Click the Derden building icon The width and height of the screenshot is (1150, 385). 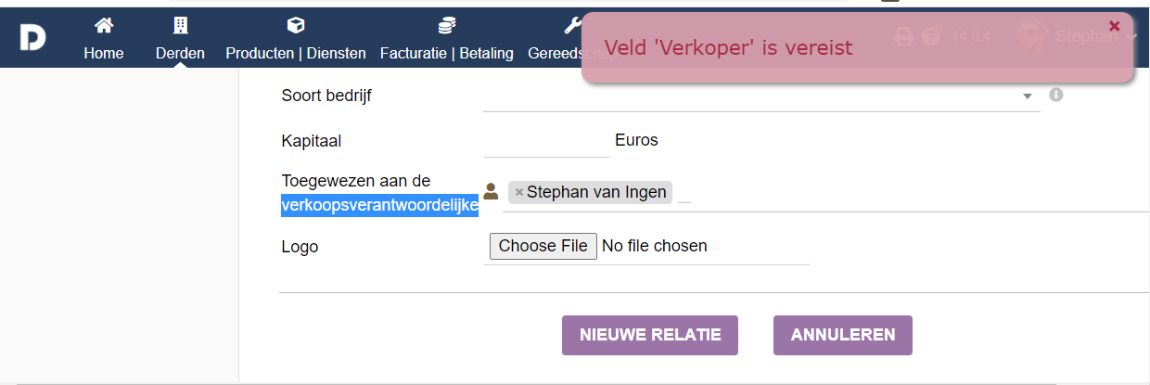pos(180,25)
